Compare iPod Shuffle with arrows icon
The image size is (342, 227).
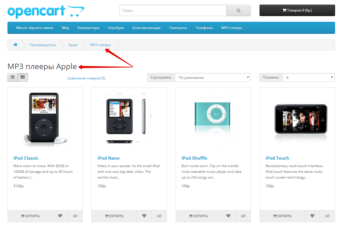(243, 216)
